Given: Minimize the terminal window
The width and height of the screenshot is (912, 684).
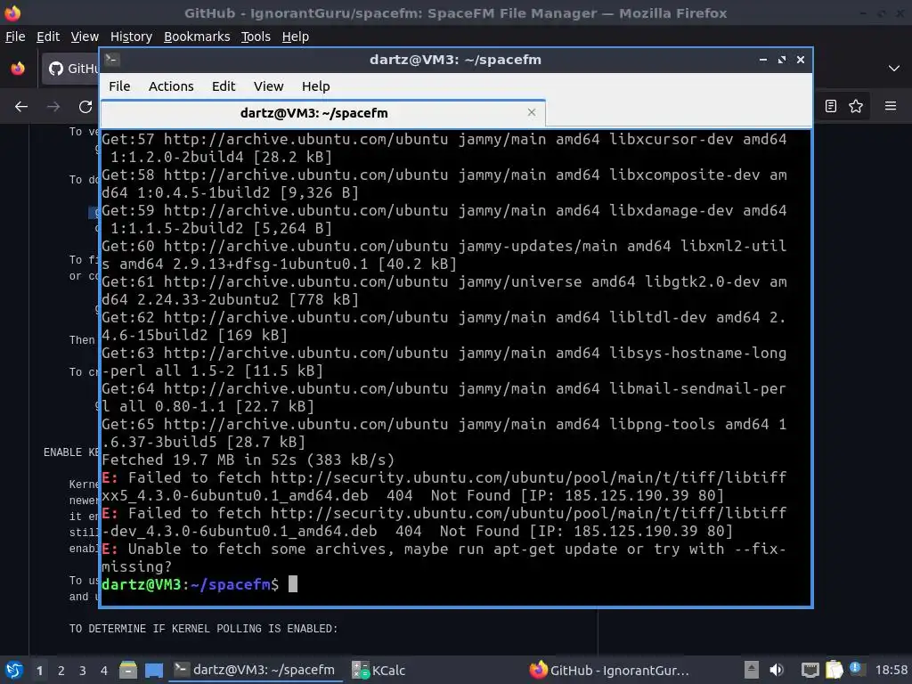Looking at the screenshot, I should [763, 60].
